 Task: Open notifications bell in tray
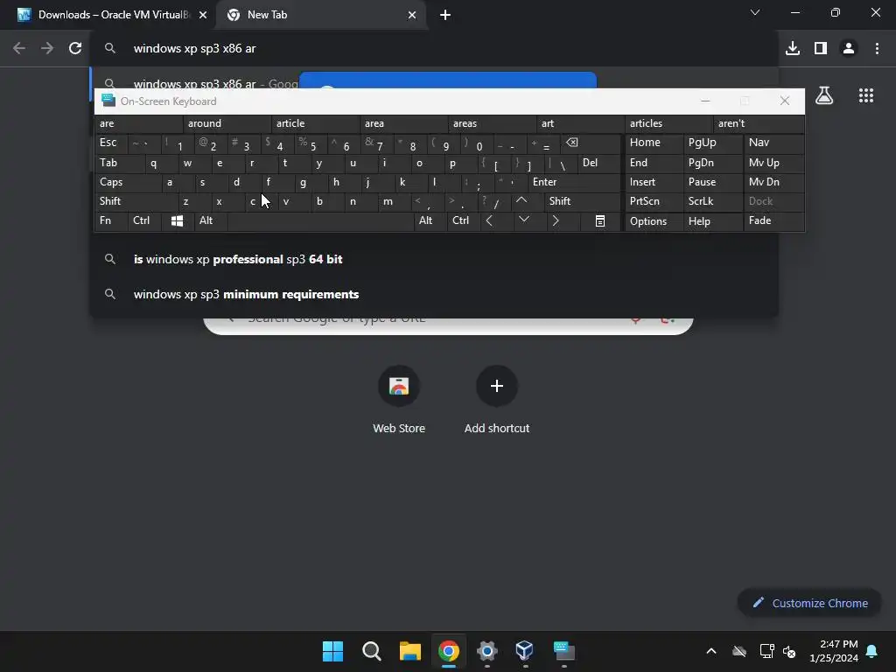pyautogui.click(x=871, y=651)
